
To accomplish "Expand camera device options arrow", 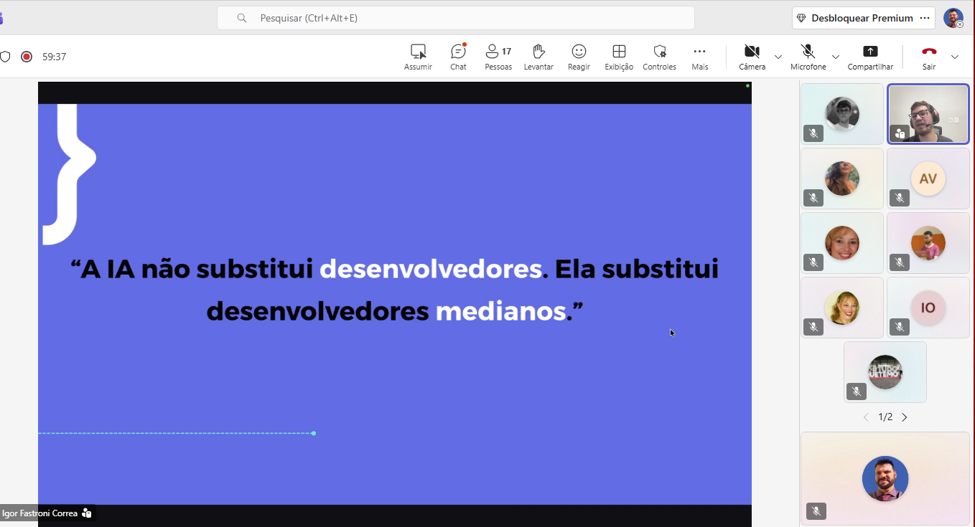I will [778, 57].
